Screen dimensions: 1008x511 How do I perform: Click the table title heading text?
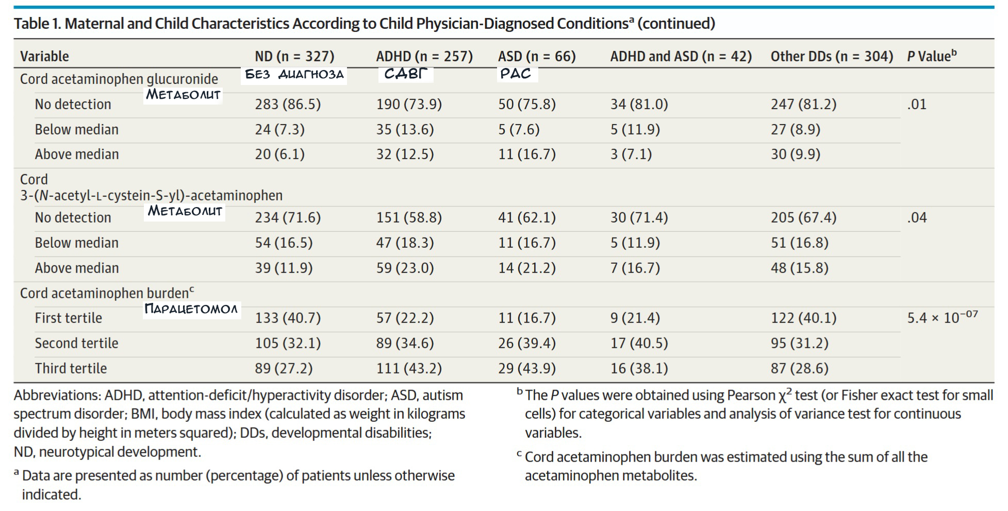(x=364, y=24)
